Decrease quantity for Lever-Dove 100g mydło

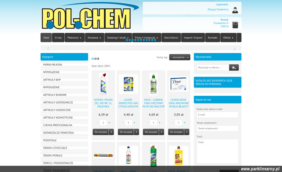173,123
